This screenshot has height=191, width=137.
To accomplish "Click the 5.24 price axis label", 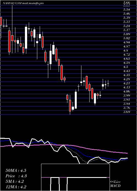I will [127, 26].
